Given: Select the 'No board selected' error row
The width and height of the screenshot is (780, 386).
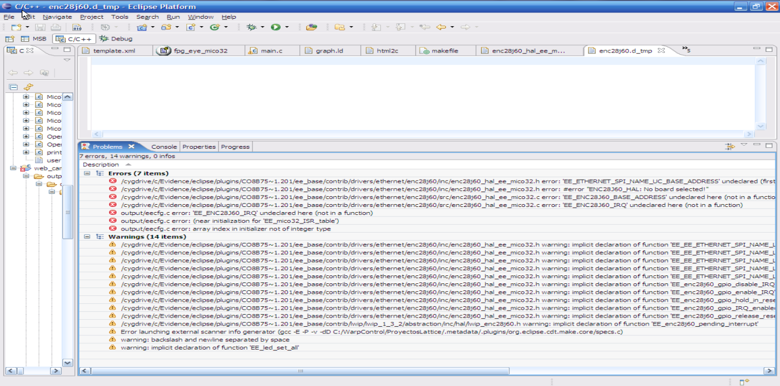Looking at the screenshot, I should [x=427, y=189].
